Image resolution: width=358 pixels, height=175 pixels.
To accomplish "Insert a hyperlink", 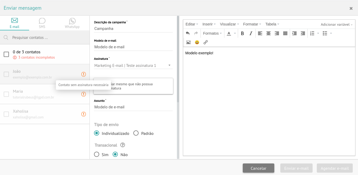I will pos(206,42).
